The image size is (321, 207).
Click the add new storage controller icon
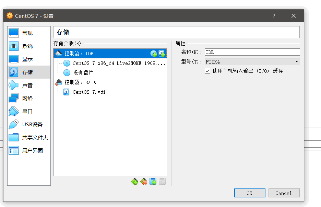pyautogui.click(x=134, y=181)
